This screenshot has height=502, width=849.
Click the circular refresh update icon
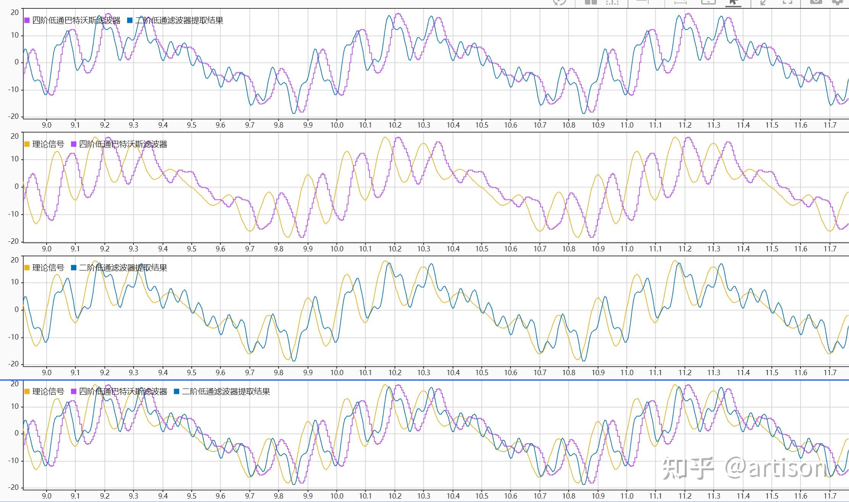pos(560,2)
